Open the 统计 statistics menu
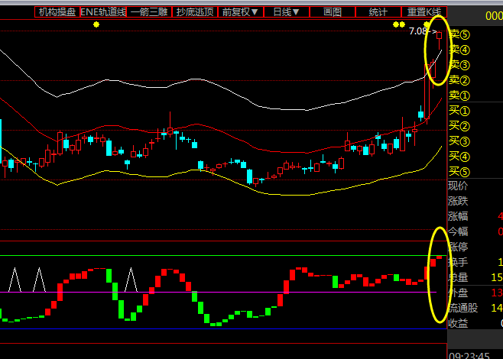The width and height of the screenshot is (503, 359). (378, 12)
